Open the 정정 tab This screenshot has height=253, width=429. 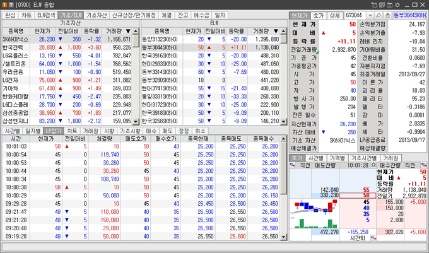184,131
